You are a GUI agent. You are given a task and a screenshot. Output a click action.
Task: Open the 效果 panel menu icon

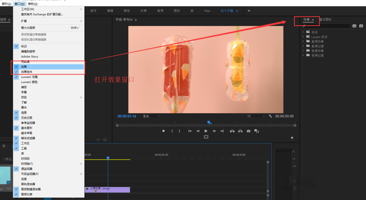313,20
